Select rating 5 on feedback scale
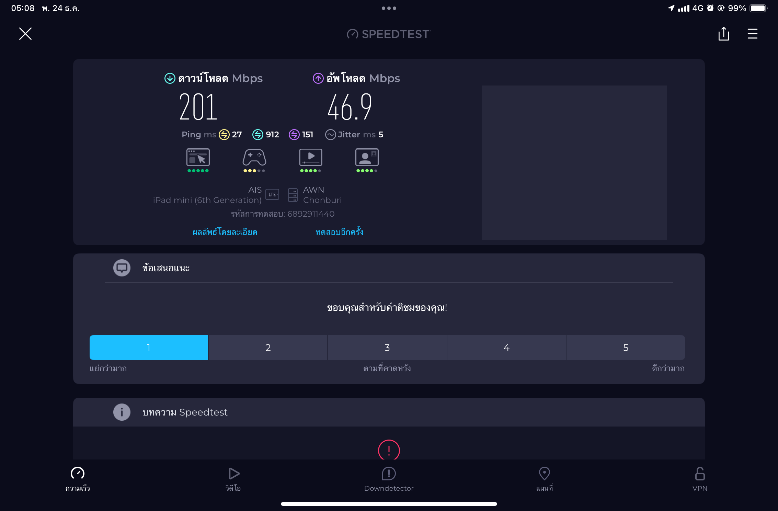778x511 pixels. pos(626,348)
